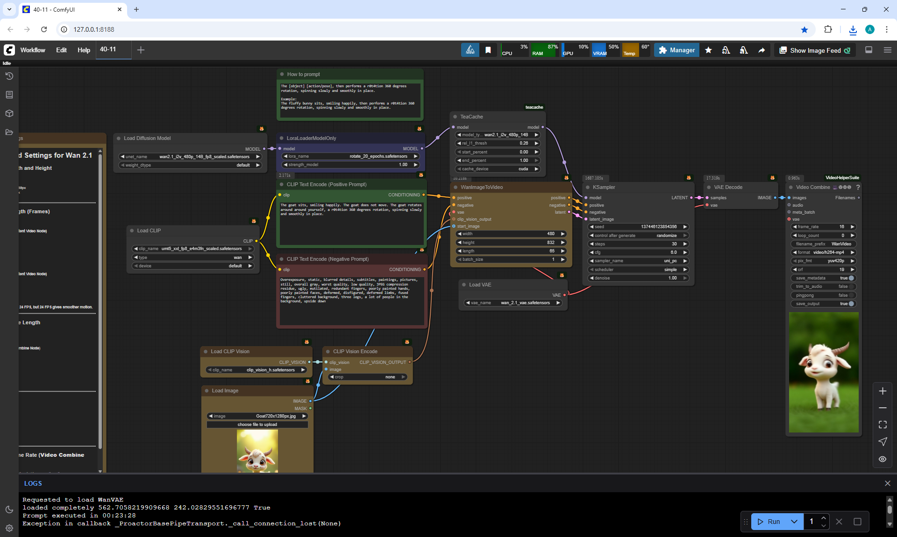
Task: Toggle dark theme moon icon
Action: 9,509
